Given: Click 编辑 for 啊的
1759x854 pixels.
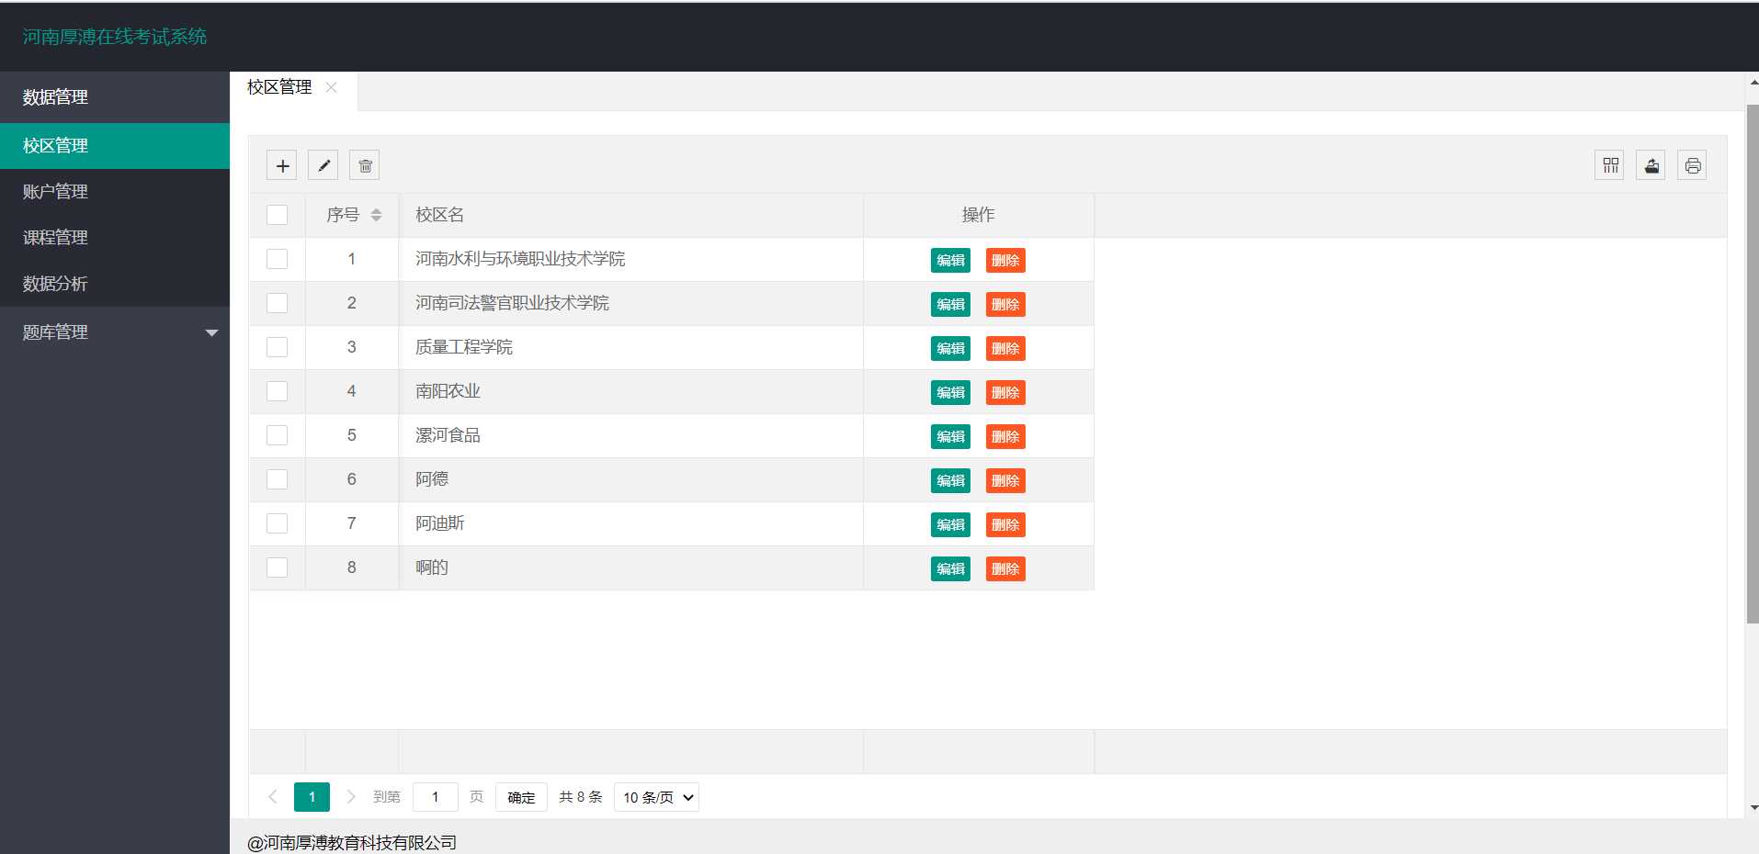Looking at the screenshot, I should [950, 568].
